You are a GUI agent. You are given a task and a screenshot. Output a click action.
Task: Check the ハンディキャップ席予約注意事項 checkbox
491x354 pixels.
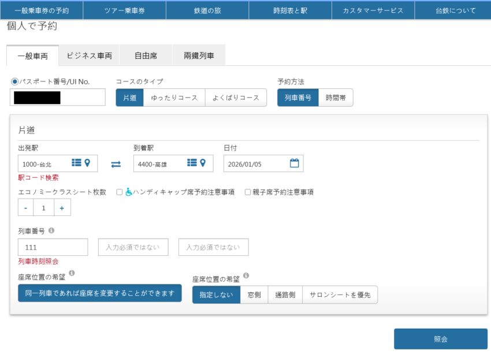click(119, 192)
